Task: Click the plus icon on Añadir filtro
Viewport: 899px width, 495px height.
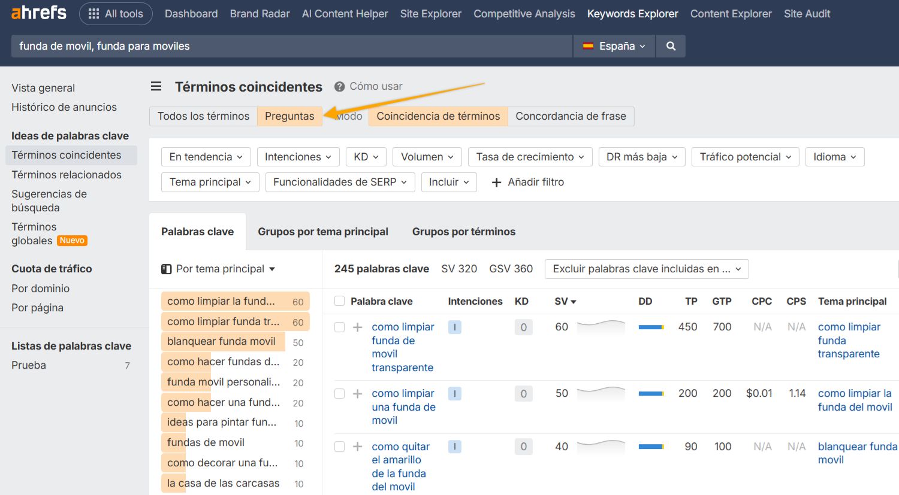Action: [x=496, y=182]
